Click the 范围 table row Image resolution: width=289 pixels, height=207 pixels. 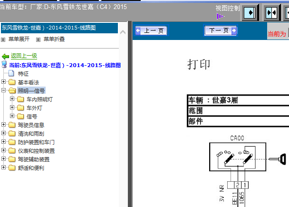[238, 111]
